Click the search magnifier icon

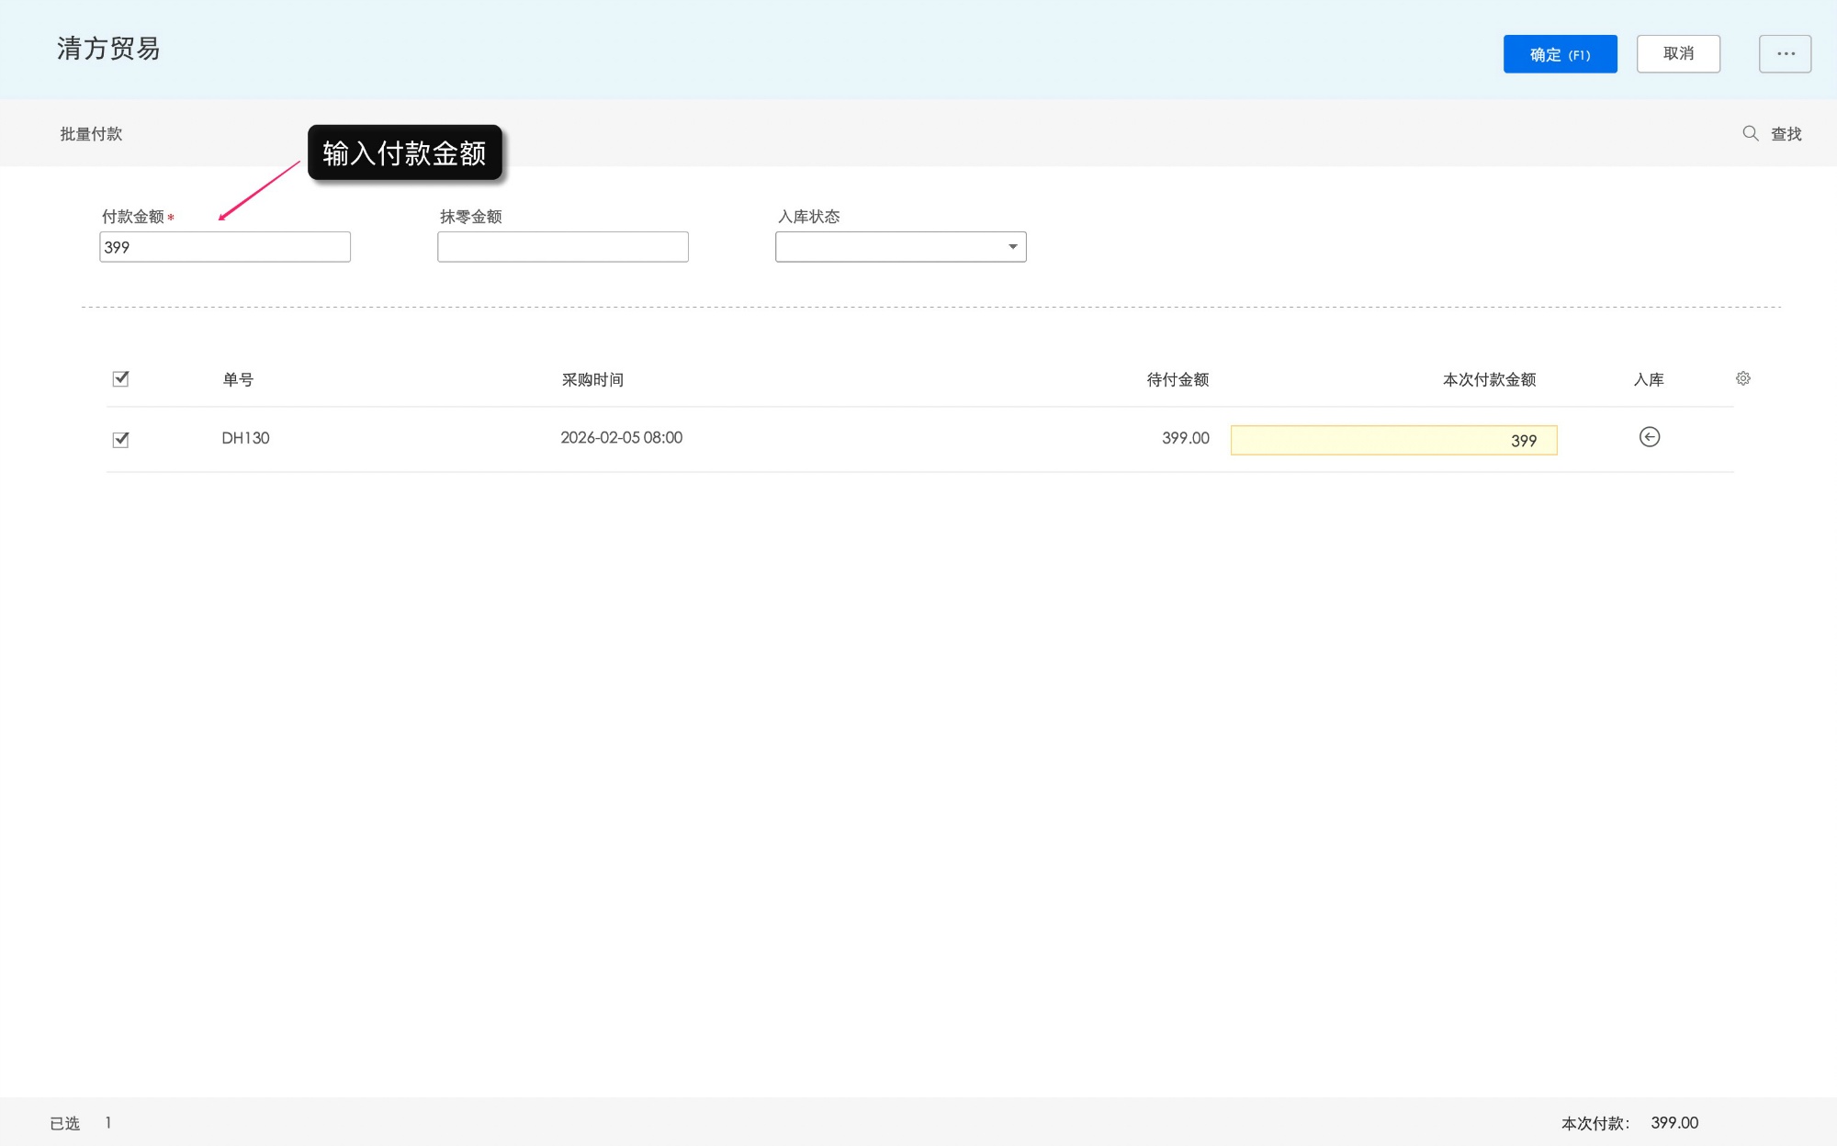[x=1750, y=134]
